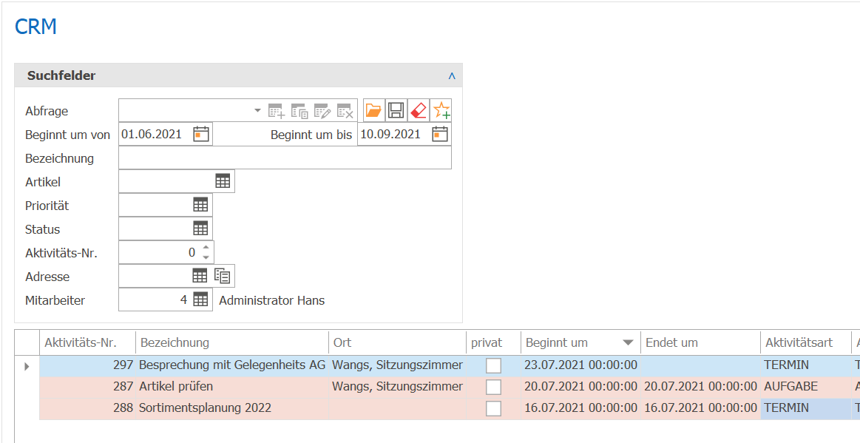This screenshot has width=860, height=443.
Task: Add favorite with the star plus icon
Action: 441,111
